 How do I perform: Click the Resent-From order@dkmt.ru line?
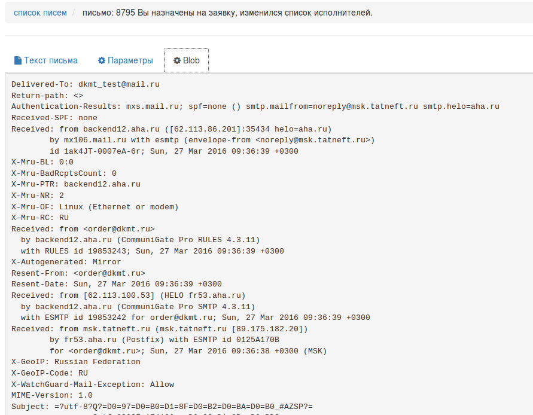(78, 273)
